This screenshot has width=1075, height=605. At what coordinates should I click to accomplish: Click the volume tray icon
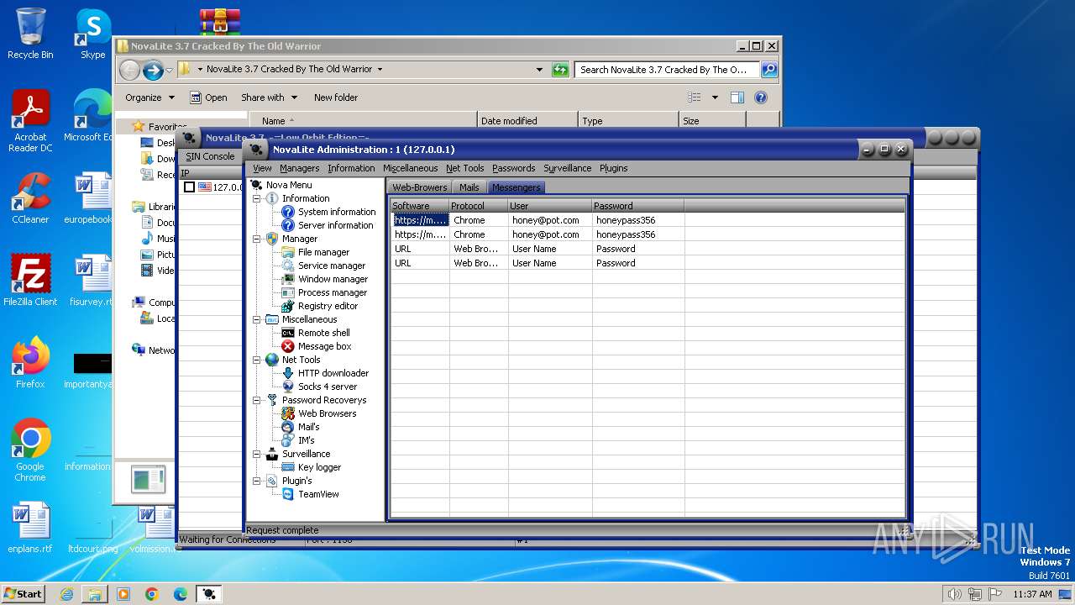coord(953,594)
